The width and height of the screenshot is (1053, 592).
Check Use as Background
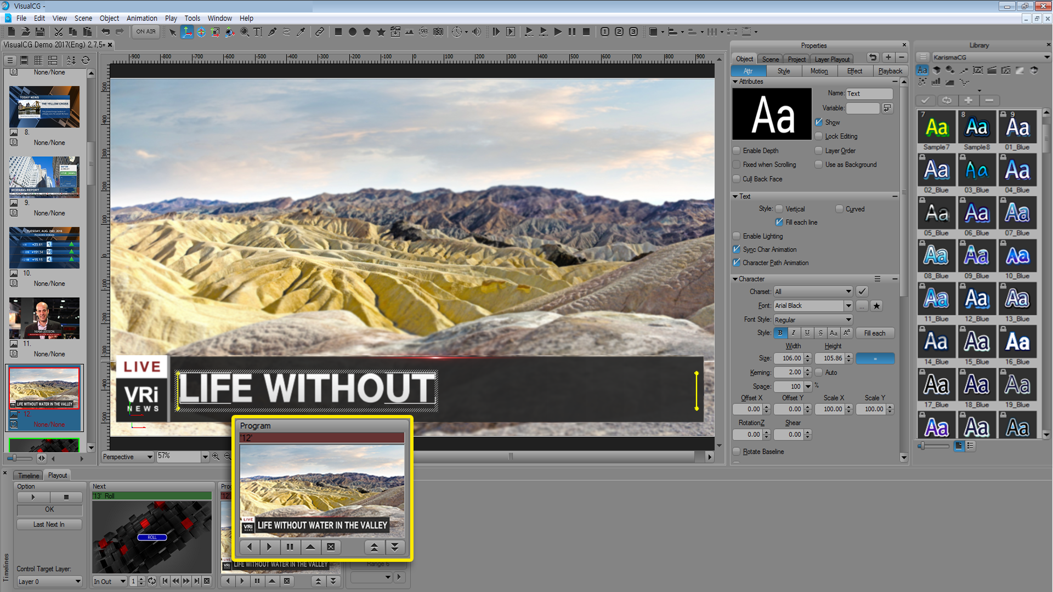point(819,164)
